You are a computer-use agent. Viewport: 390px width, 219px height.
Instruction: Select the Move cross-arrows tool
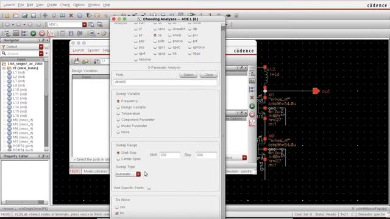(x=45, y=15)
